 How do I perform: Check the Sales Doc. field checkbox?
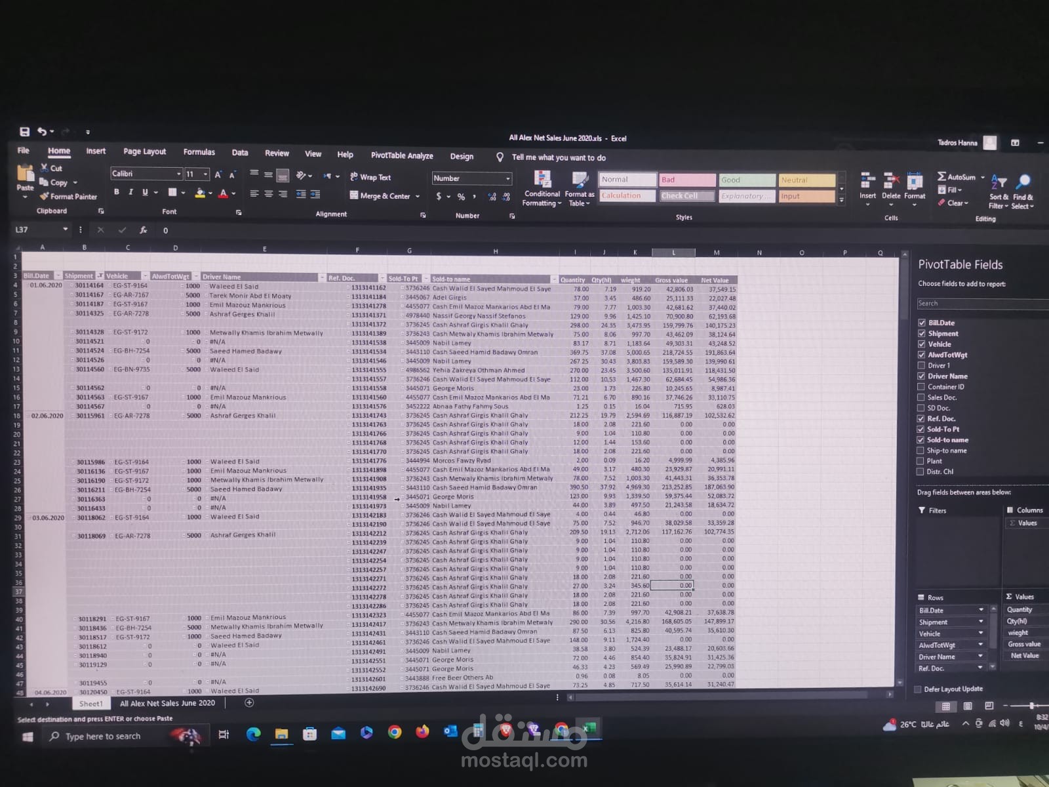pyautogui.click(x=921, y=397)
